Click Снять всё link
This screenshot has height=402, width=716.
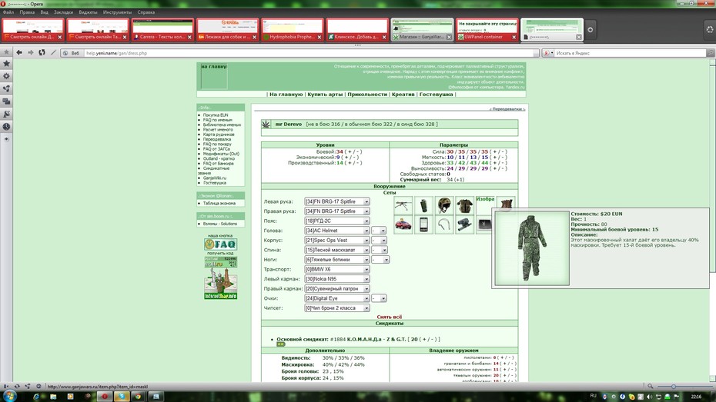(390, 317)
